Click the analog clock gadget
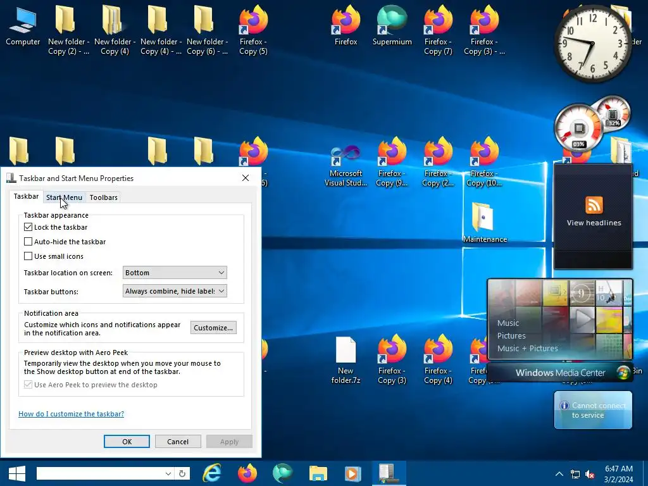648x486 pixels. coord(592,43)
